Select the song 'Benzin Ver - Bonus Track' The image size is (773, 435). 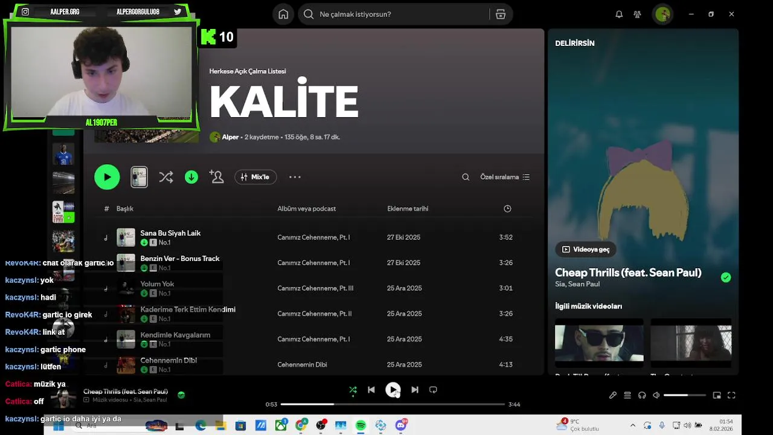tap(180, 259)
